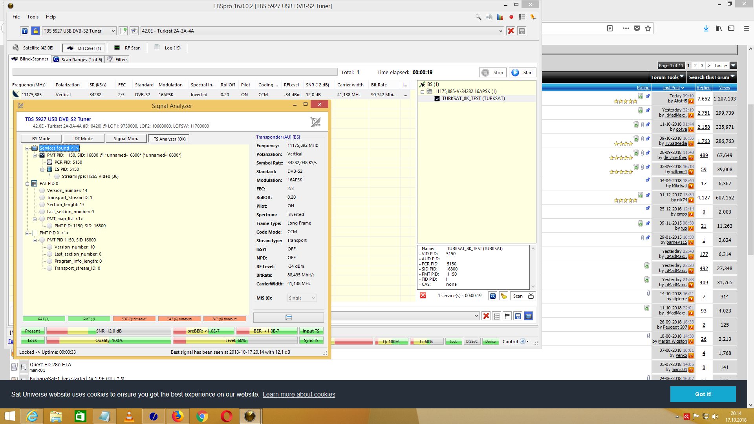Viewport: 754px width, 424px height.
Task: Open Firefox downloads arrow icon
Action: tap(706, 28)
